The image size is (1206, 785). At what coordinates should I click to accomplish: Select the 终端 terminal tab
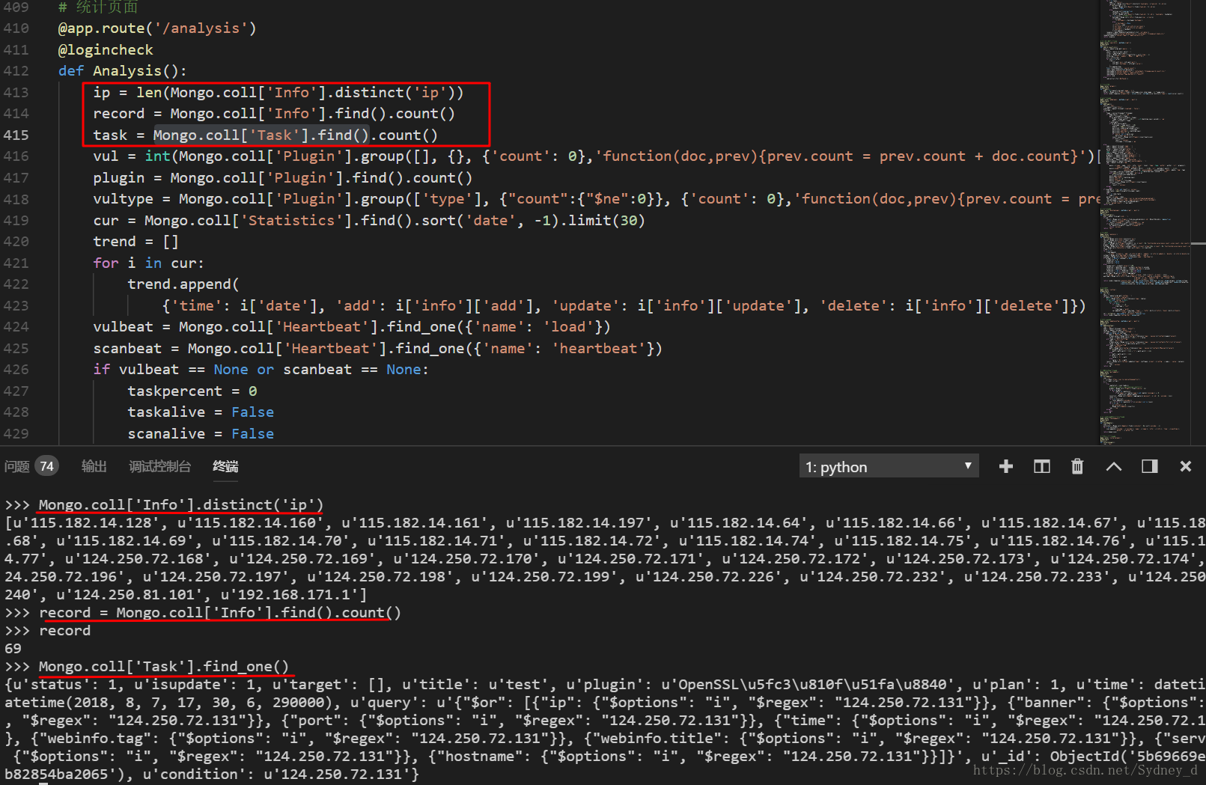[x=225, y=466]
